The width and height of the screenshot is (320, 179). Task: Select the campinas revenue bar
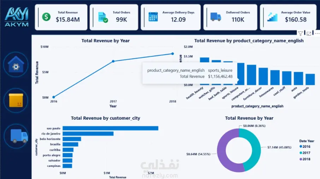(67, 166)
